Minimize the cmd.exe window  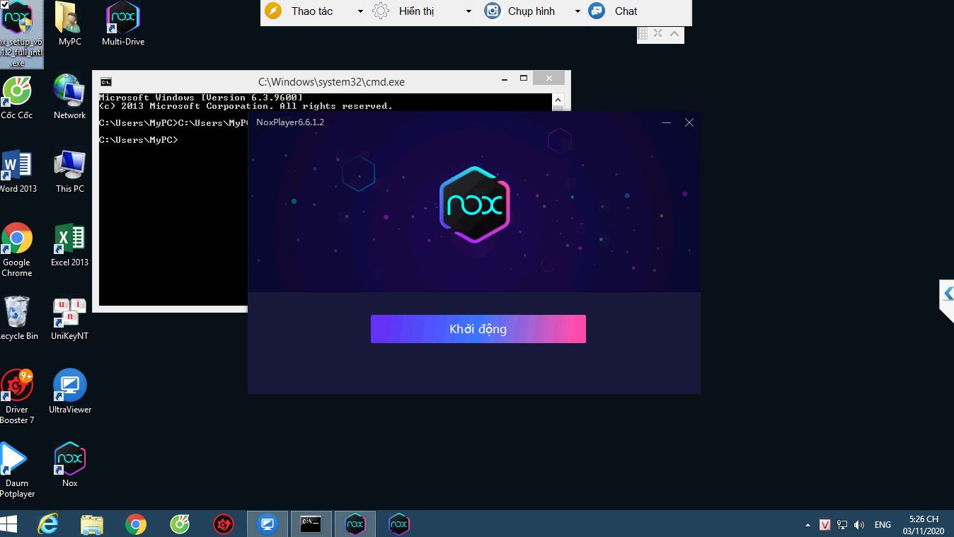coord(504,79)
